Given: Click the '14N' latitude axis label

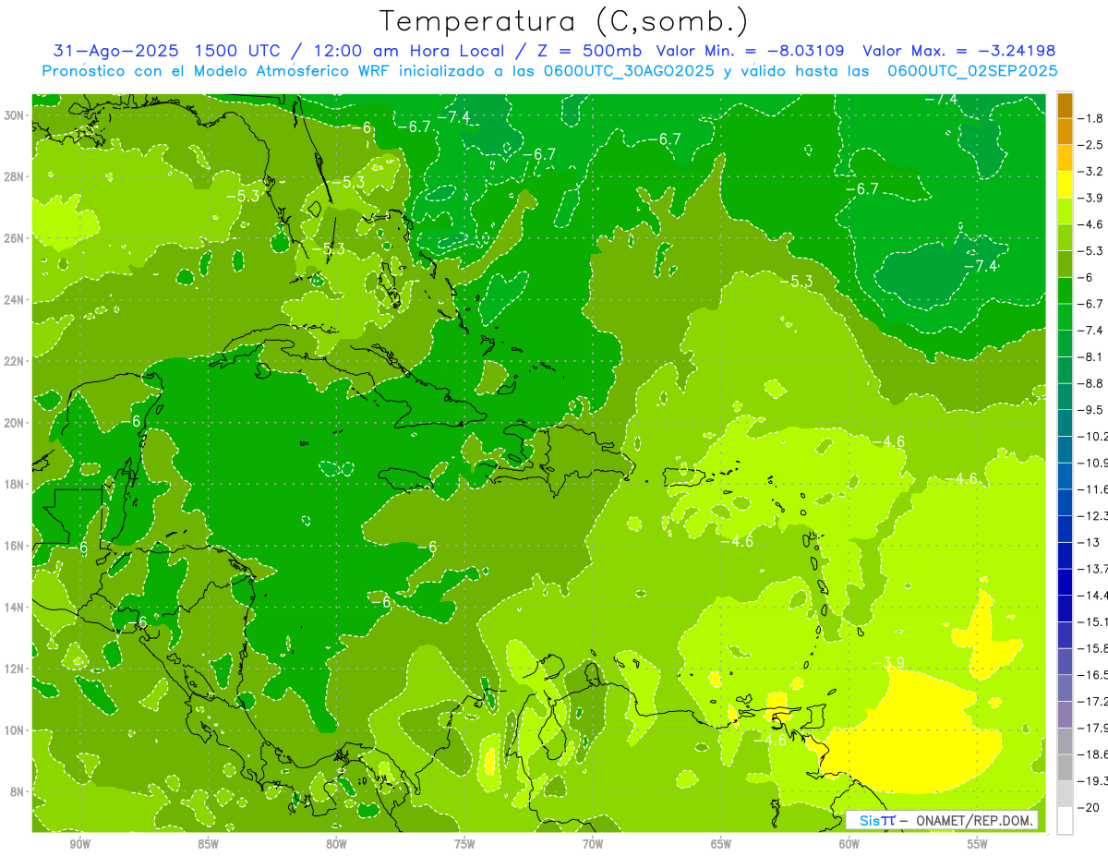Looking at the screenshot, I should tap(14, 607).
